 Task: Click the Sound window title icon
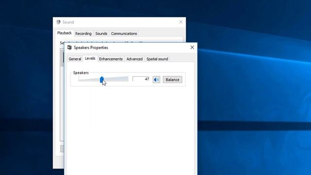tap(58, 22)
